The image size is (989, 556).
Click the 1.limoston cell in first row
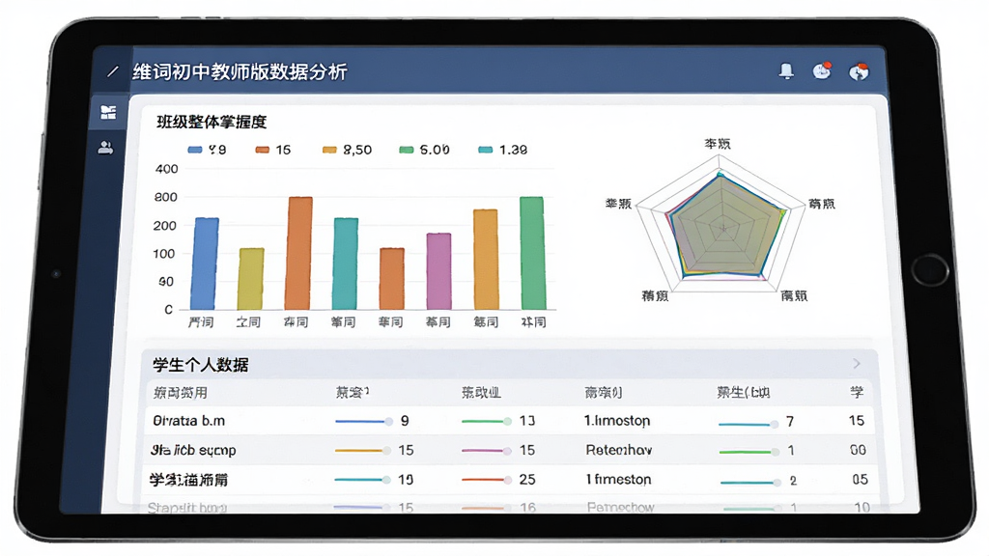(617, 421)
